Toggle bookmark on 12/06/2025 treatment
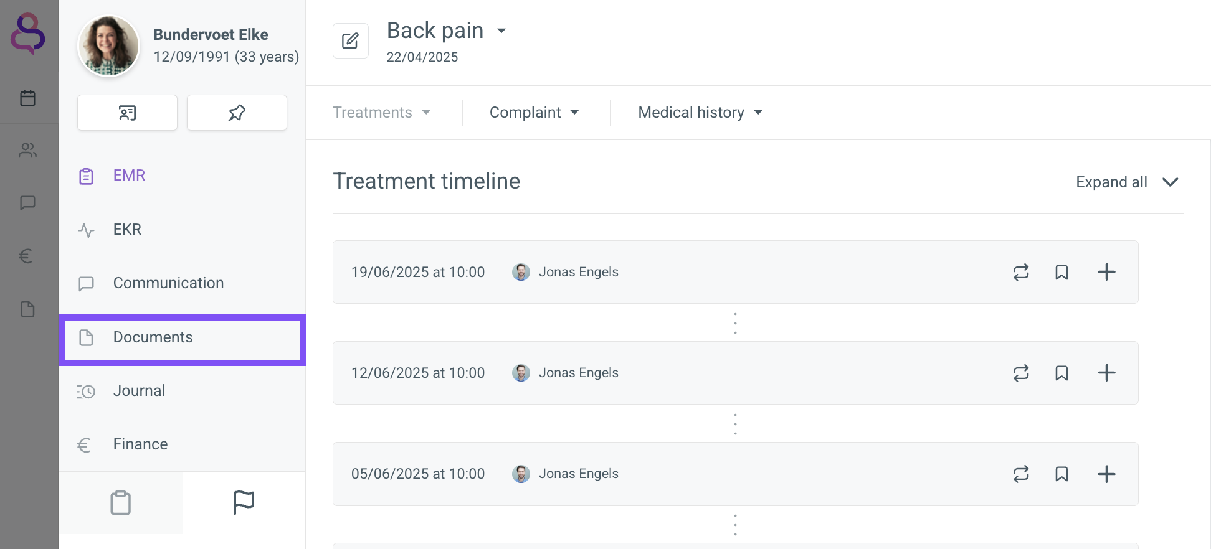 pyautogui.click(x=1061, y=373)
